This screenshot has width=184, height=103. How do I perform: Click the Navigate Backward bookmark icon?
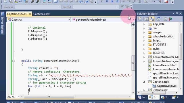(x=81, y=1)
